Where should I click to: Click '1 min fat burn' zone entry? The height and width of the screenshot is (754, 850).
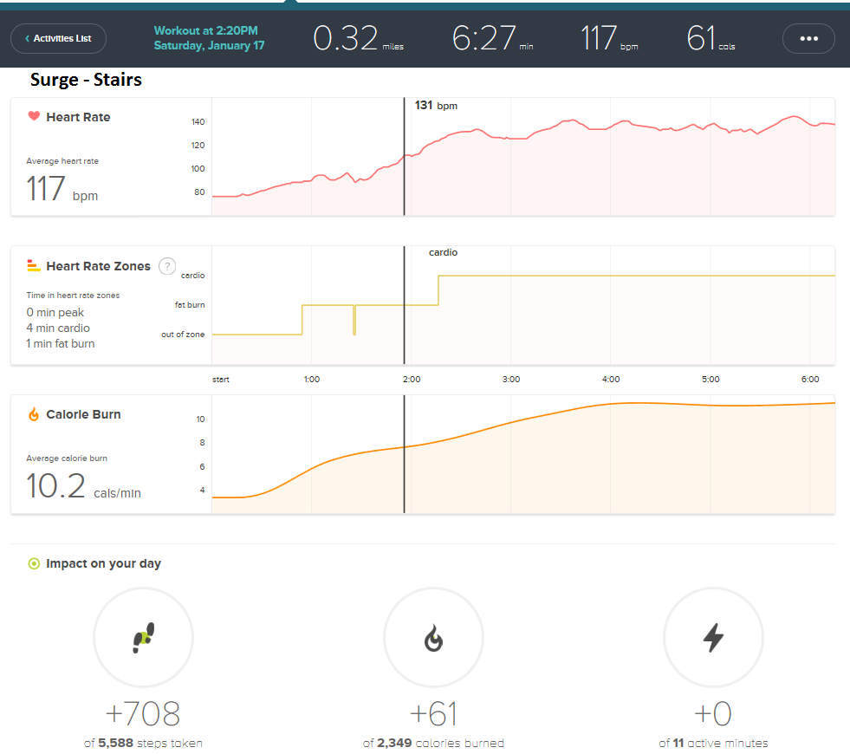[61, 344]
